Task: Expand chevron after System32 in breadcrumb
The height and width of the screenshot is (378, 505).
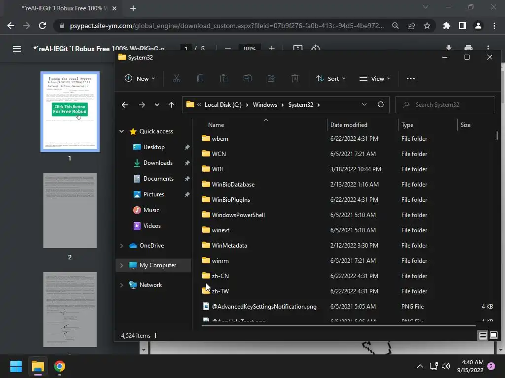Action: (319, 105)
